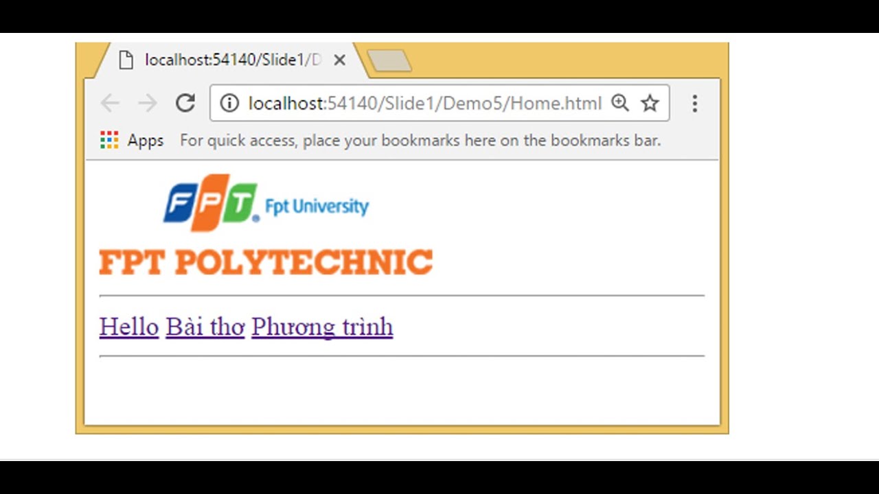This screenshot has height=494, width=879.
Task: Click the page icon on the tab
Action: point(126,60)
